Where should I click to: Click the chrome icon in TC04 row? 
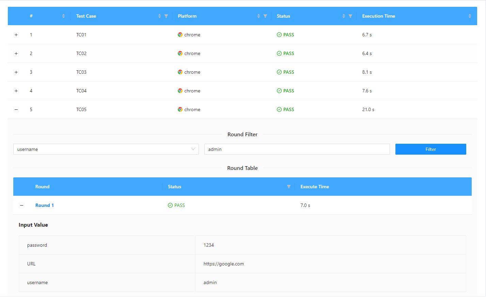coord(180,91)
